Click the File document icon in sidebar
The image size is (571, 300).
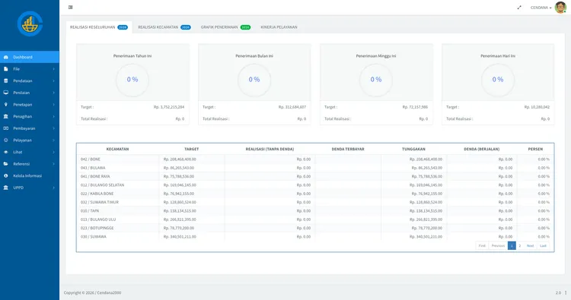pyautogui.click(x=6, y=69)
